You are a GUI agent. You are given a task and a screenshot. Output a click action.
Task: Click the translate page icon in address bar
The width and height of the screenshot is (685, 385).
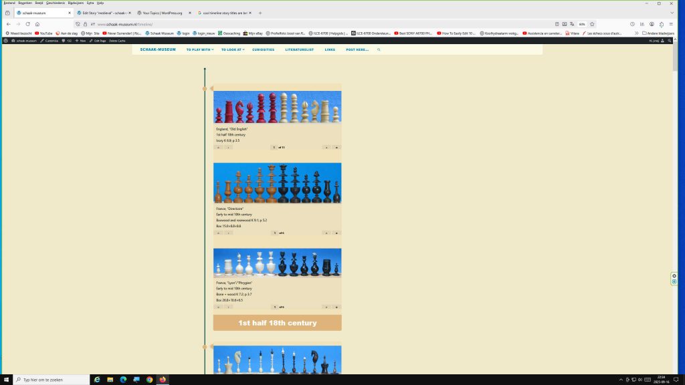[573, 24]
